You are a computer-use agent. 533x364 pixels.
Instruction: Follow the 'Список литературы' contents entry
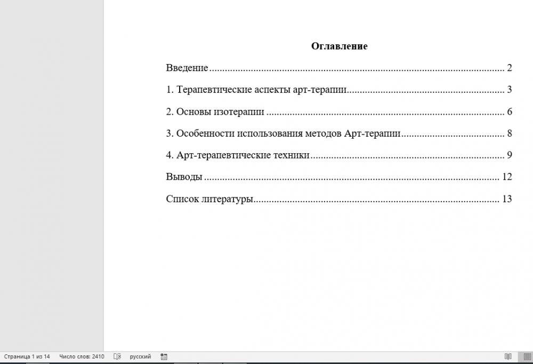[209, 199]
